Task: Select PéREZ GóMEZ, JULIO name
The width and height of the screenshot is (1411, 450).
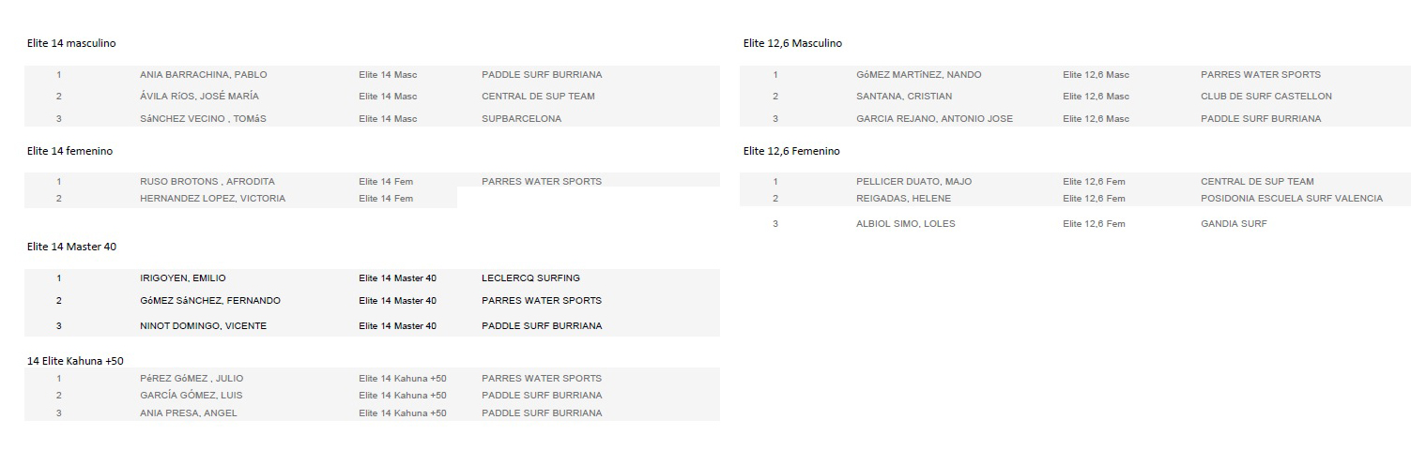Action: [192, 379]
